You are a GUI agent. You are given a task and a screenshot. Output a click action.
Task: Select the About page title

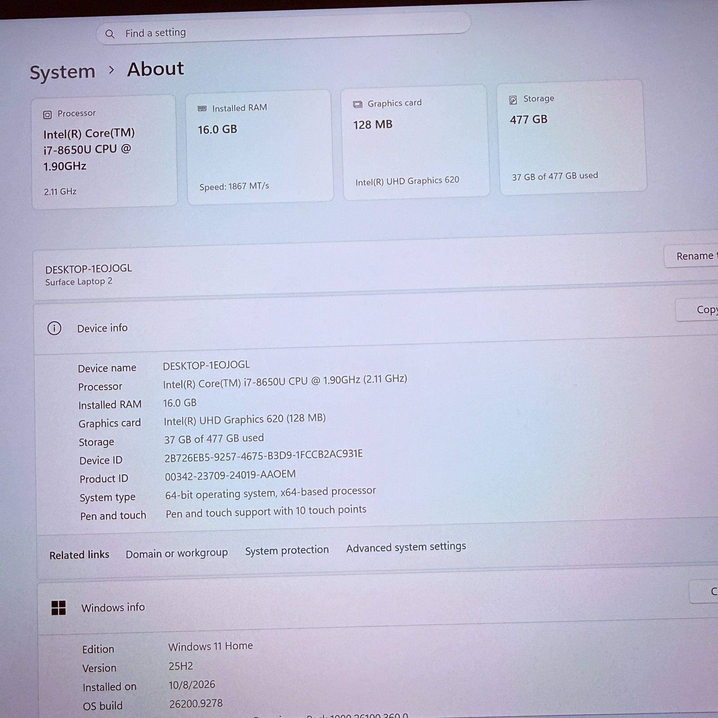coord(156,69)
